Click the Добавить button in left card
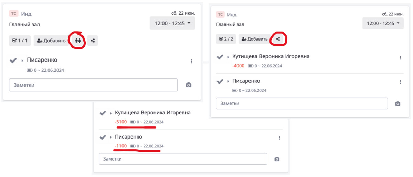This screenshot has height=177, width=413. (x=51, y=41)
